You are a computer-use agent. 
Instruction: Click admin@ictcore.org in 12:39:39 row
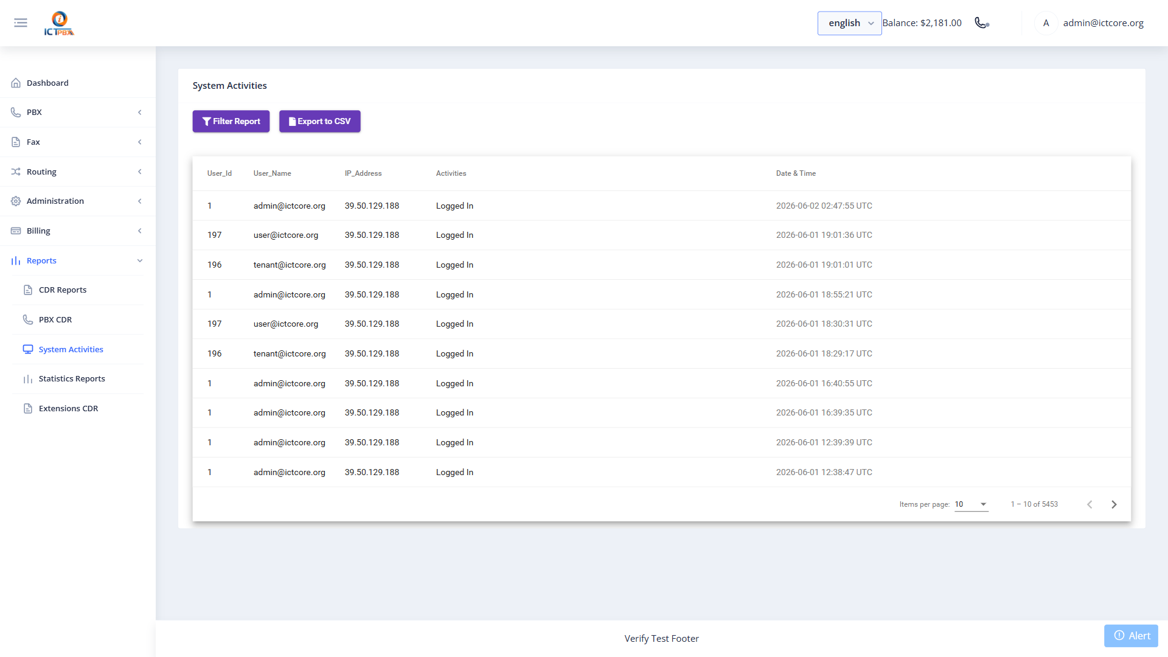click(x=290, y=443)
